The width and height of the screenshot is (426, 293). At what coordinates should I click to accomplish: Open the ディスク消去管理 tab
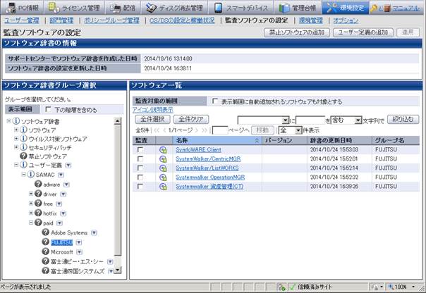(174, 8)
